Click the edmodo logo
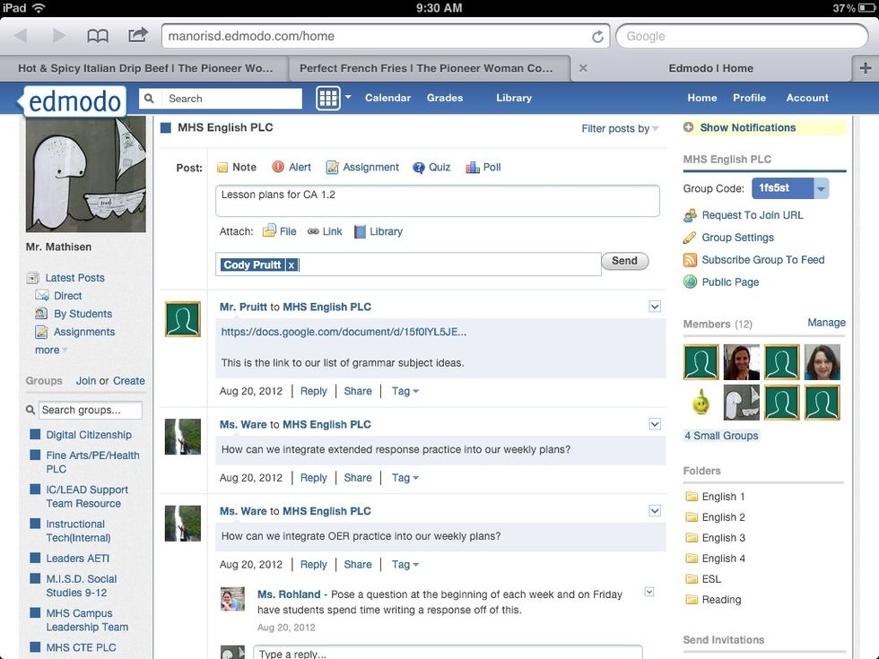This screenshot has height=659, width=879. (74, 101)
